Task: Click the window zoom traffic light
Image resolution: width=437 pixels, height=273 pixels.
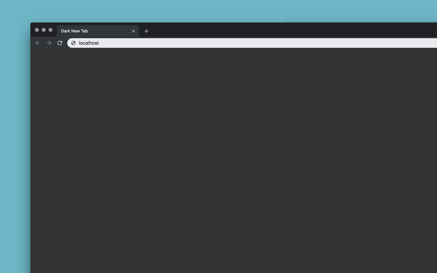Action: (51, 30)
